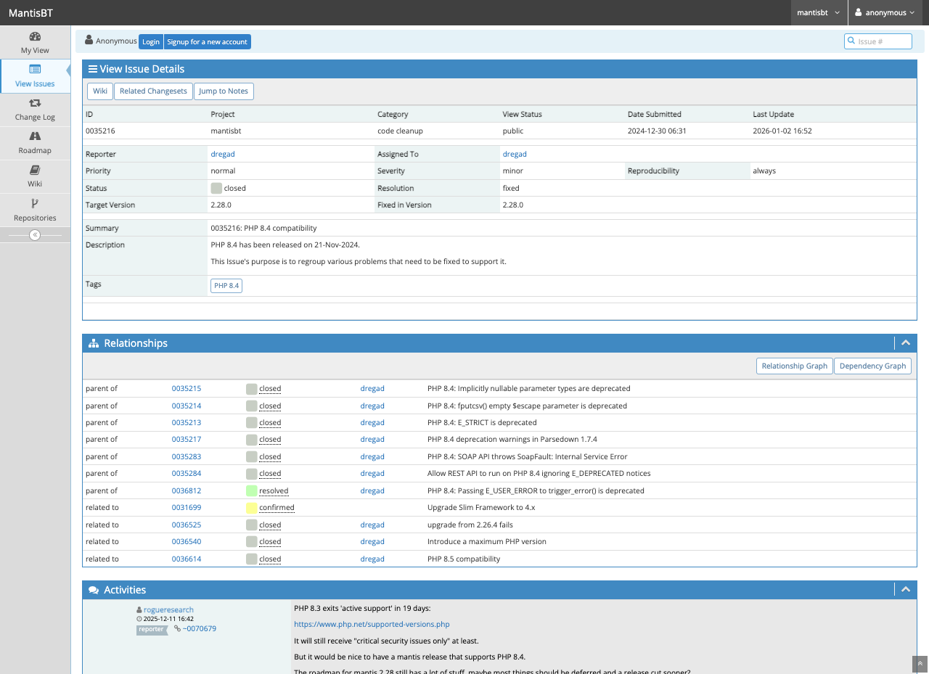
Task: Click the link icon beside note ~0070679
Action: 177,629
